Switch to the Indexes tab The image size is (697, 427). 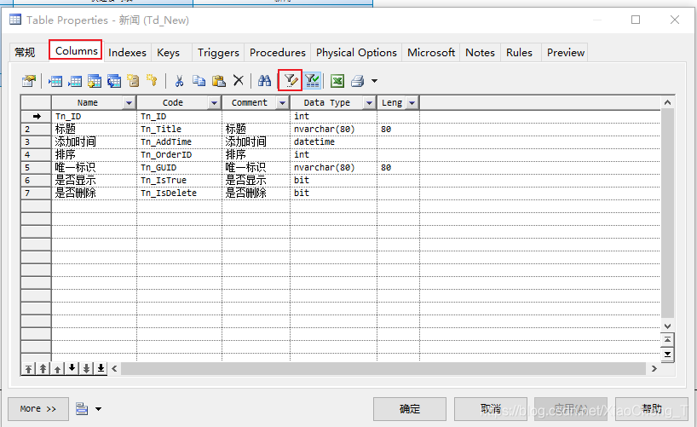[127, 53]
